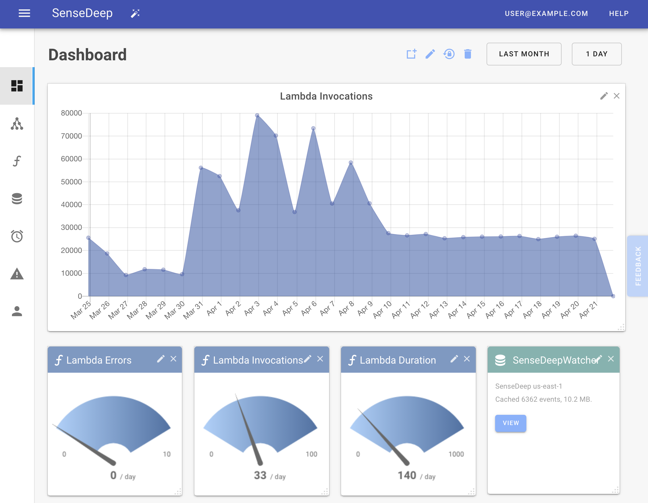Delete dashboard with trash icon
This screenshot has height=503, width=648.
point(468,54)
